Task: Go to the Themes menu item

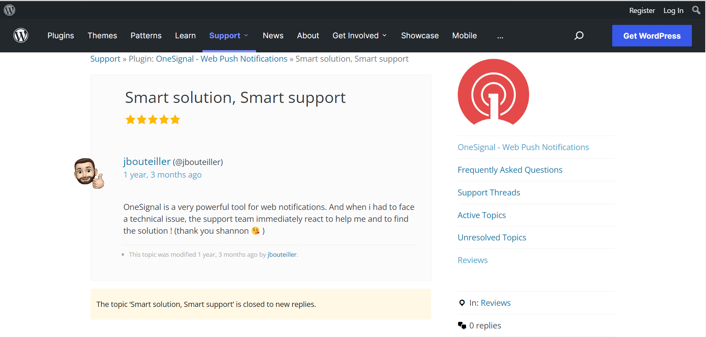Action: point(102,36)
